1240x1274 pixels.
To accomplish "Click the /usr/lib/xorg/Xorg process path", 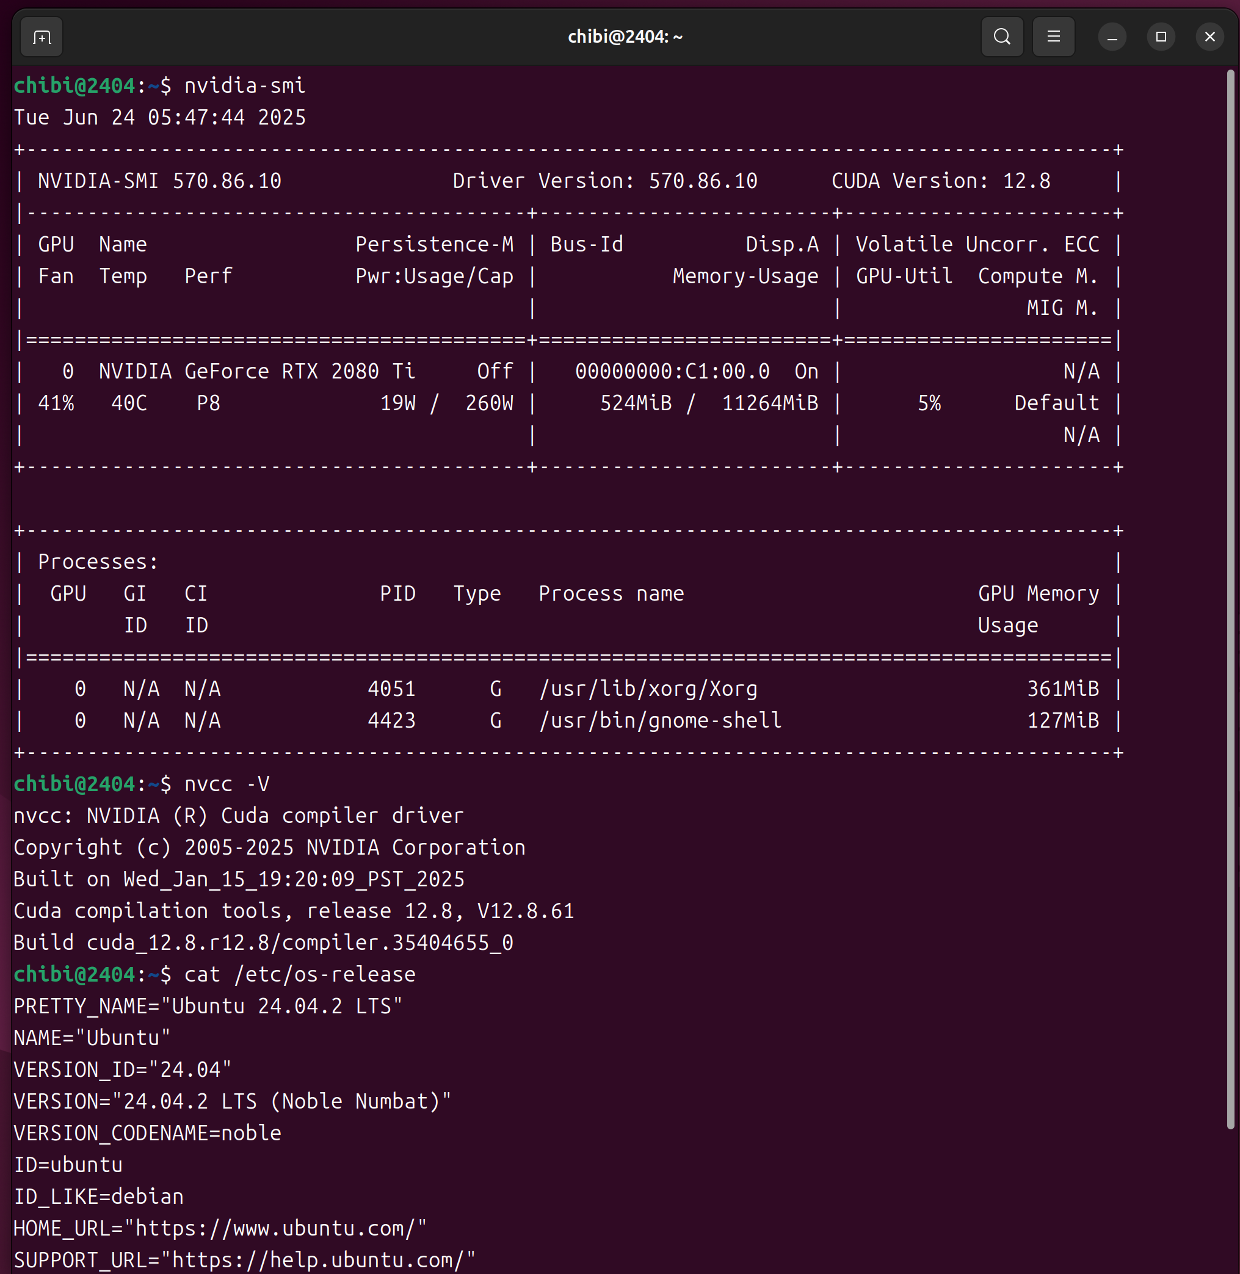I will [648, 689].
